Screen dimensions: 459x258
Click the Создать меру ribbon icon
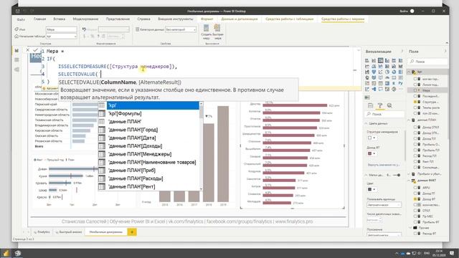tap(206, 32)
